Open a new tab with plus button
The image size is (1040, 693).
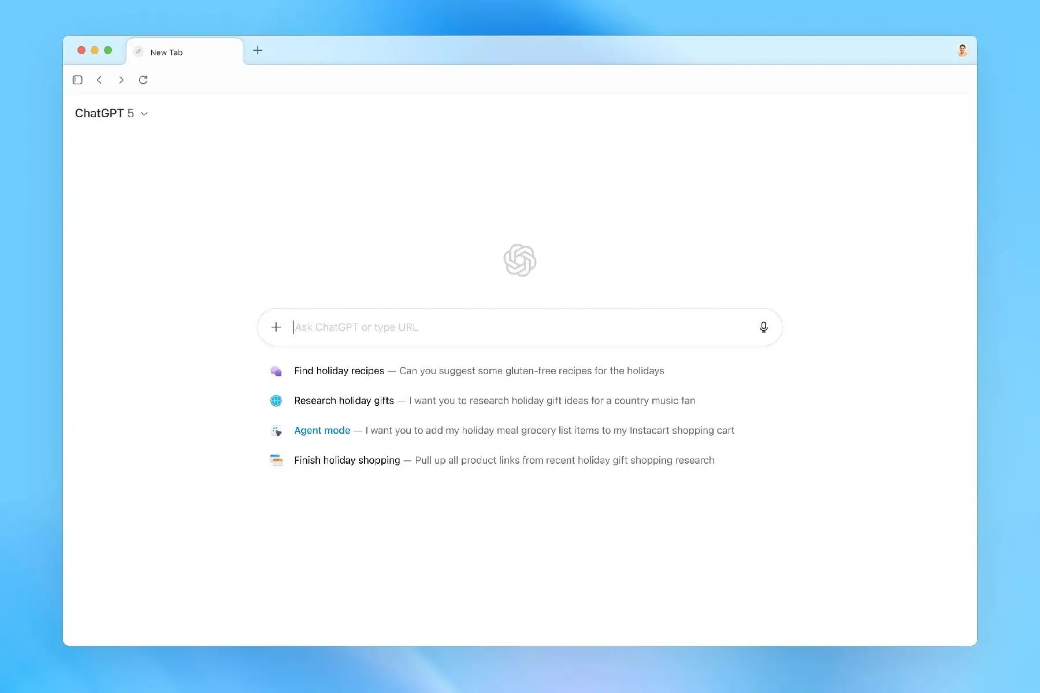click(258, 50)
